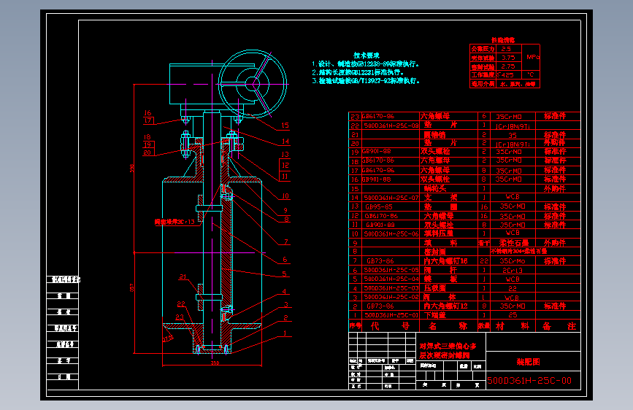Click callout number 15 on the valve drawing
633x410 pixels.
click(x=285, y=125)
